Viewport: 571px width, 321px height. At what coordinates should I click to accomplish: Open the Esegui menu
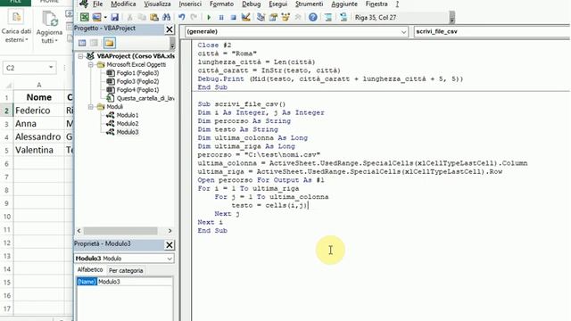pos(278,4)
